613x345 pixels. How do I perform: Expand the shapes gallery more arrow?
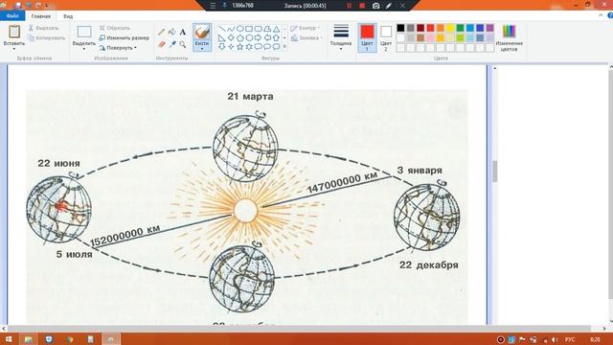pos(284,47)
